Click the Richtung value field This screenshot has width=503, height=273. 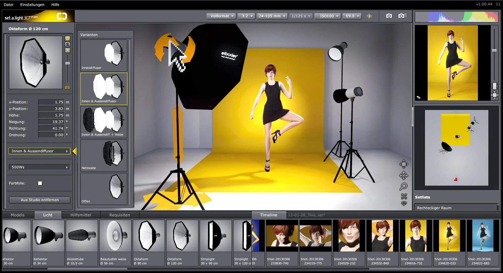51,128
